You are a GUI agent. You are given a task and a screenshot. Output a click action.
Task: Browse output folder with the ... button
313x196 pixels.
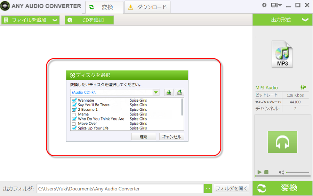(208, 189)
